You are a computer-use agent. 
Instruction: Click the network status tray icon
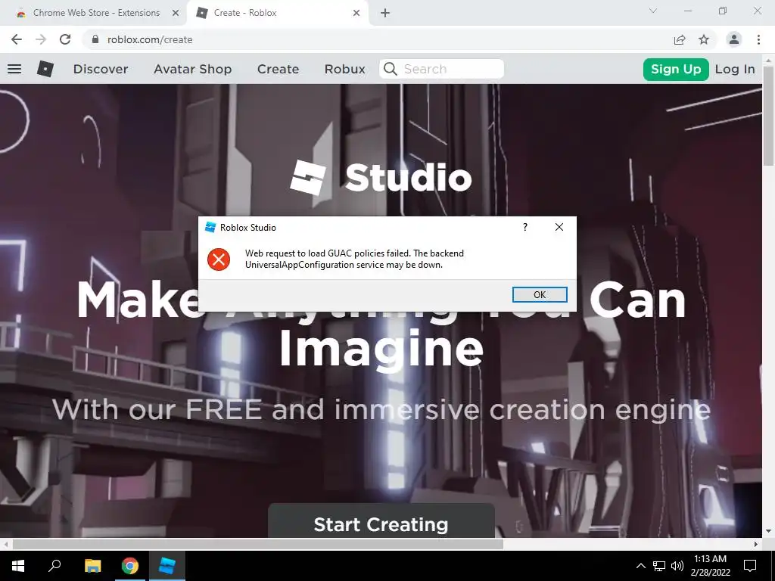click(x=659, y=566)
